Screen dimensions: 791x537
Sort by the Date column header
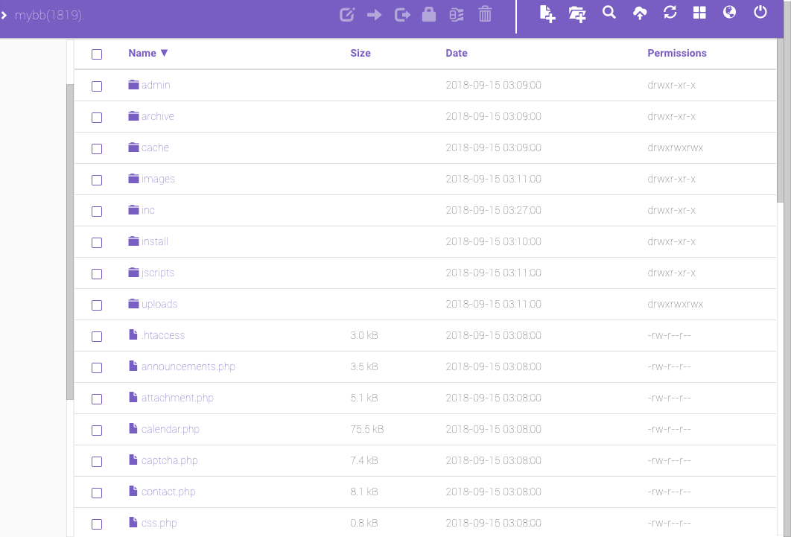[456, 53]
